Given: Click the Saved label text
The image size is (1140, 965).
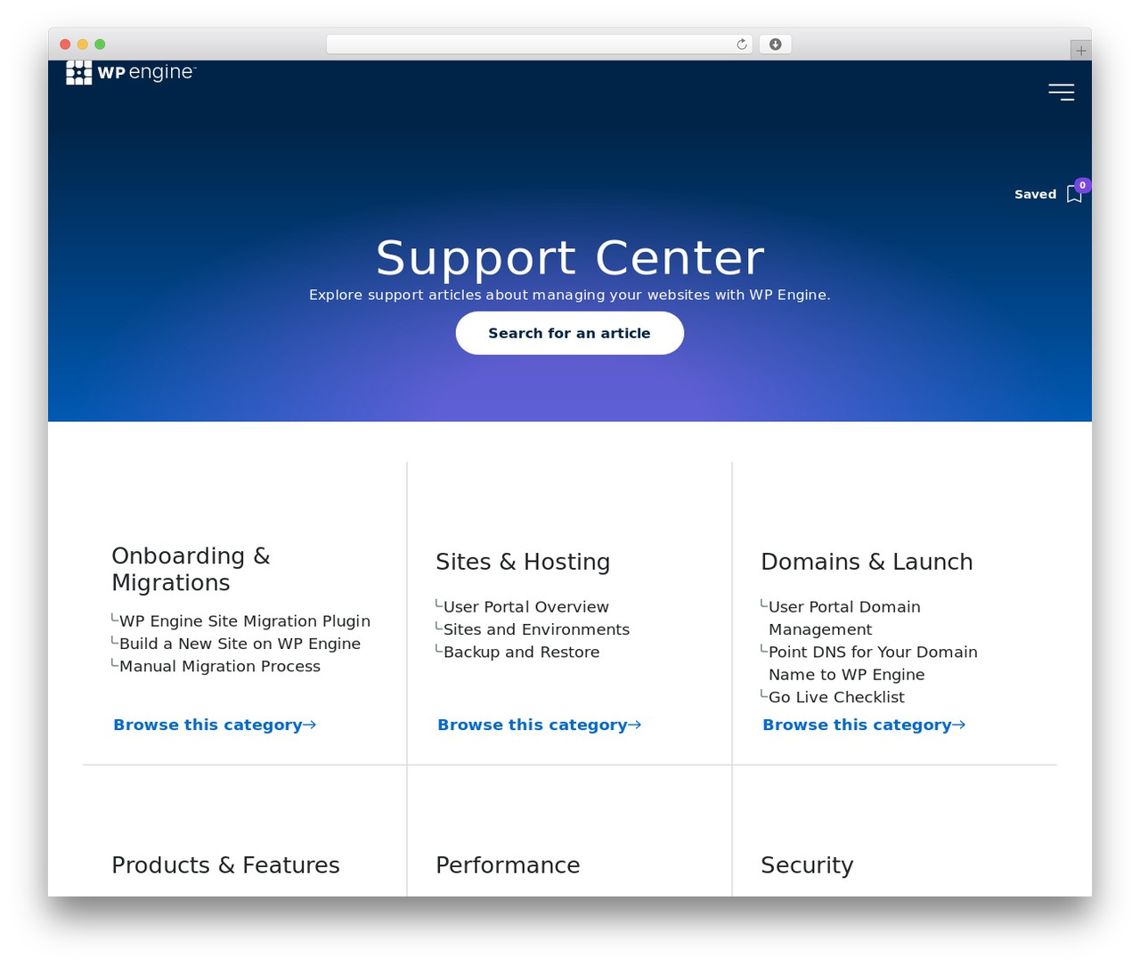Looking at the screenshot, I should tap(1035, 194).
